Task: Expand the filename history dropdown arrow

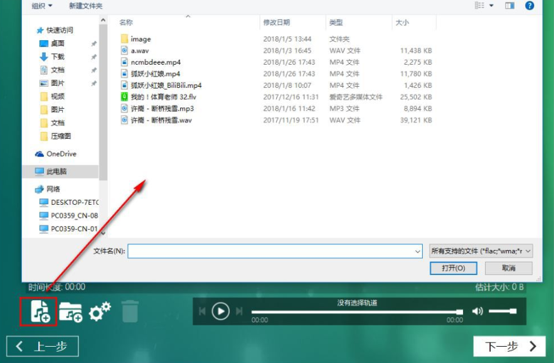Action: (418, 251)
